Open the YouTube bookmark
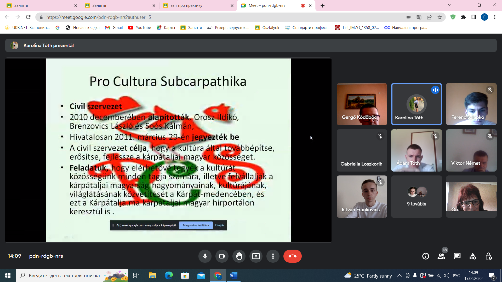The image size is (502, 282). pos(140,28)
